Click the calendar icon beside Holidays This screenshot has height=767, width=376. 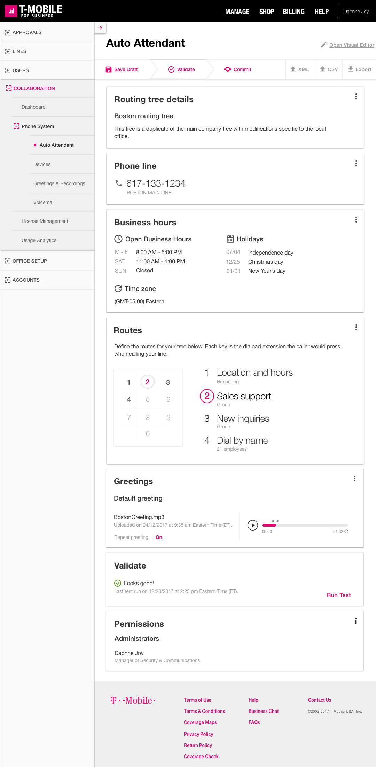230,239
